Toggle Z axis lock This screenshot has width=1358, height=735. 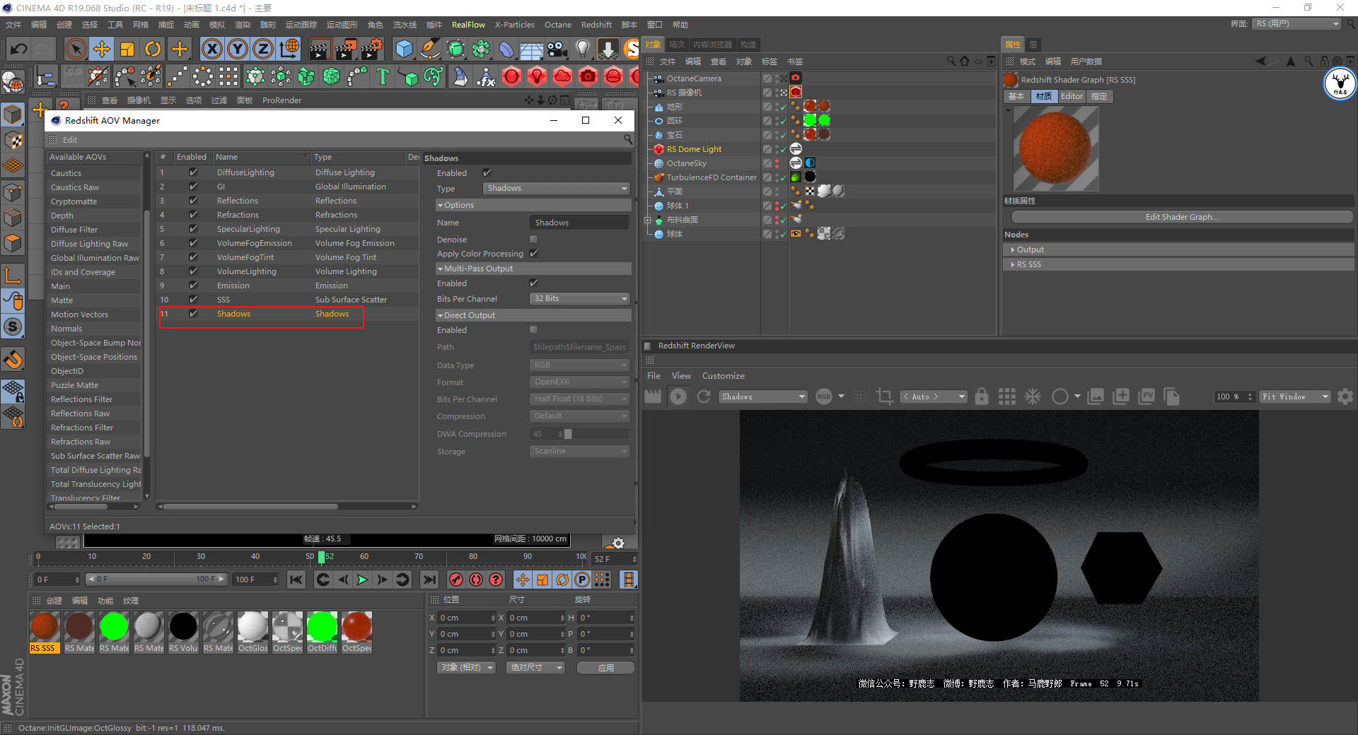tap(263, 49)
